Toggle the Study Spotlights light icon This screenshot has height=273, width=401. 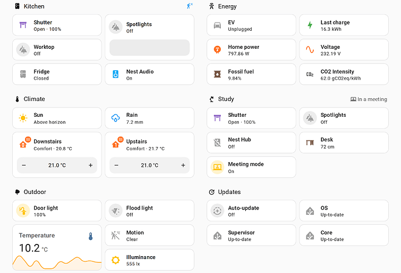point(310,118)
